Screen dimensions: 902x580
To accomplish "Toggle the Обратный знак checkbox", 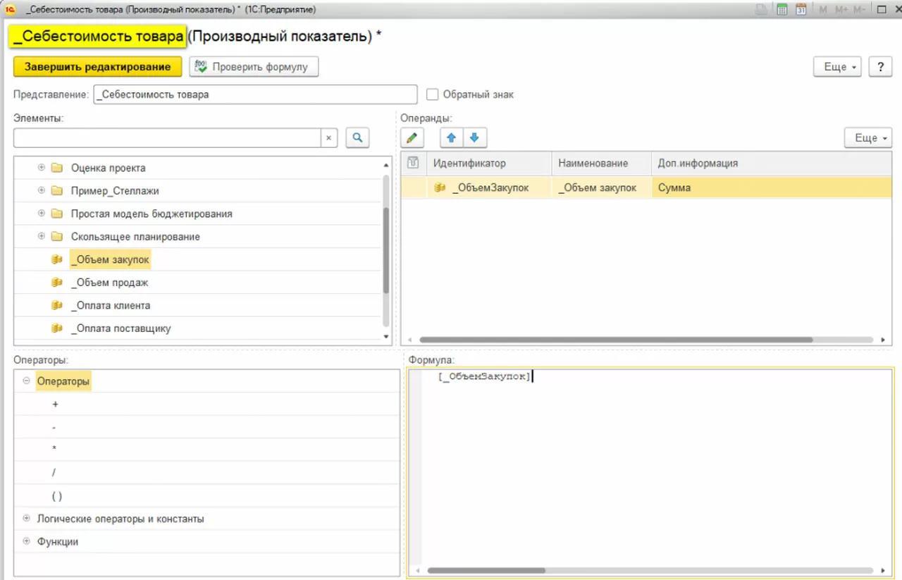I will coord(433,94).
